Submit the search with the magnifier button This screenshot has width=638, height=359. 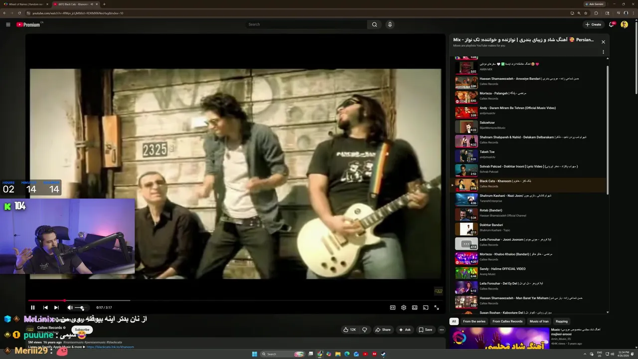(374, 24)
